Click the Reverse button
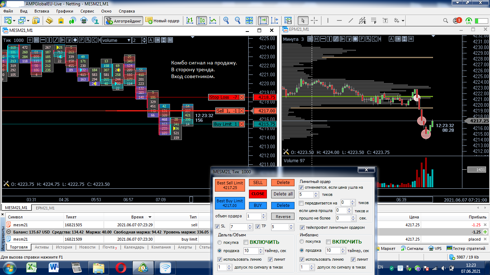Image resolution: width=490 pixels, height=275 pixels. (283, 217)
